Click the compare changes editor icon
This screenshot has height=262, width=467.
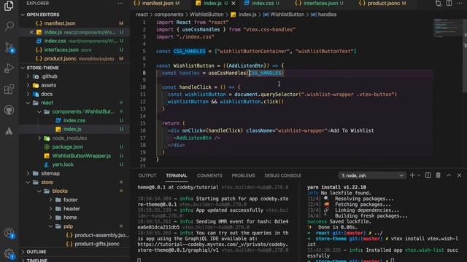point(438,3)
